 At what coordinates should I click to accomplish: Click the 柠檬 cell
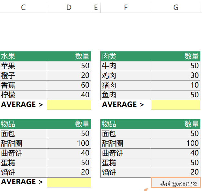(23, 95)
